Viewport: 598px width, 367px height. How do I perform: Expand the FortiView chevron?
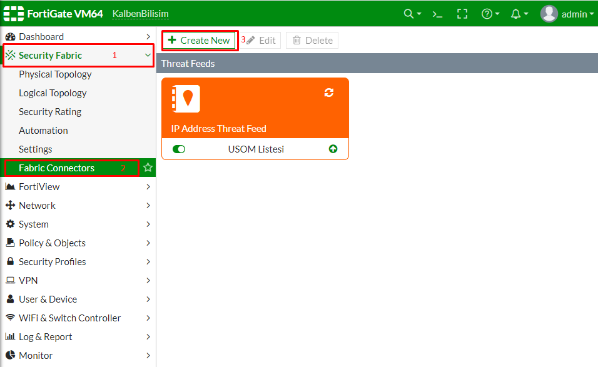click(148, 187)
